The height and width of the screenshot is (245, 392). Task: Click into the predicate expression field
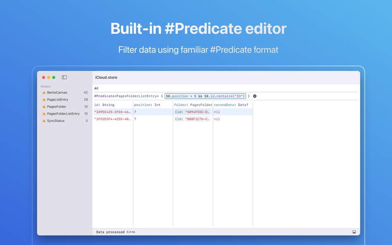[205, 96]
